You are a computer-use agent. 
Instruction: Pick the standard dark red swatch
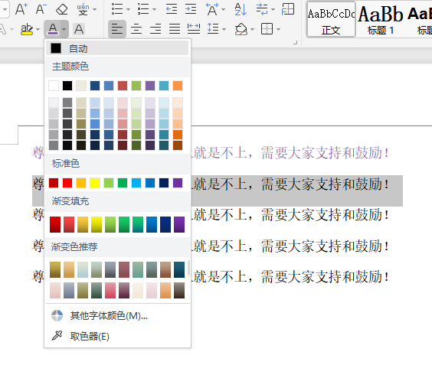pyautogui.click(x=54, y=183)
